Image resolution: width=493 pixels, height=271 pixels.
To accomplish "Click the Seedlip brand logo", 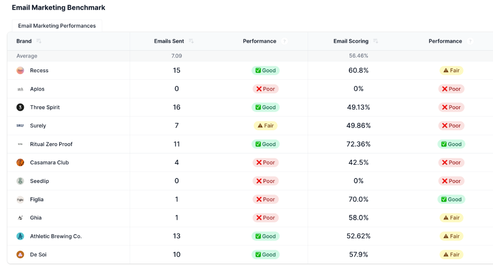I will click(20, 181).
